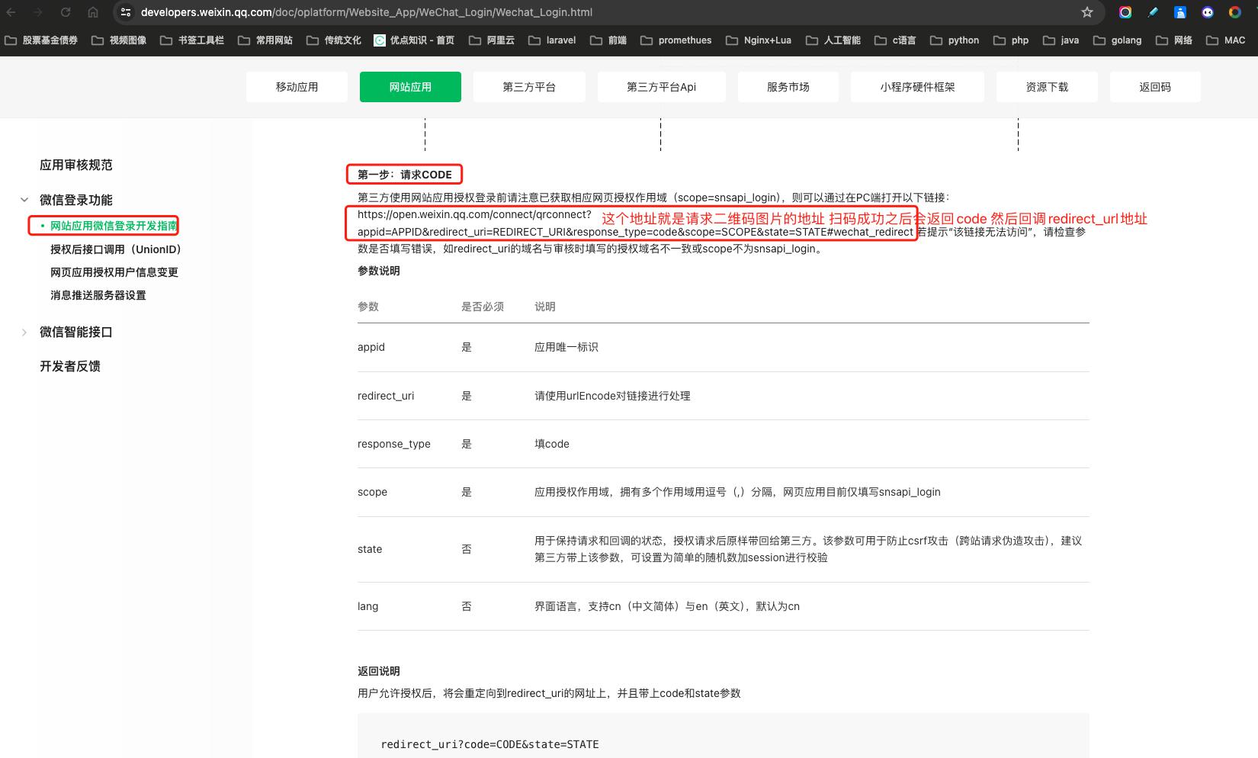This screenshot has width=1258, height=758.
Task: Click the blue square person extension icon
Action: point(1180,12)
